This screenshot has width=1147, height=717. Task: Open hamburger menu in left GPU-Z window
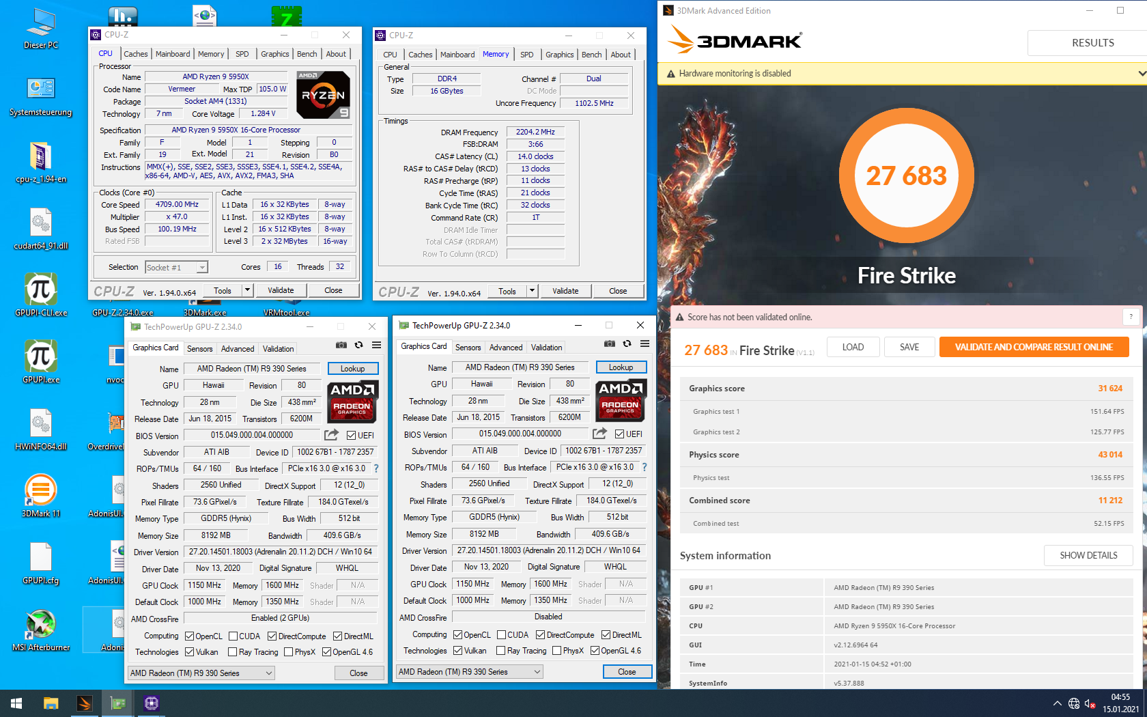tap(376, 345)
